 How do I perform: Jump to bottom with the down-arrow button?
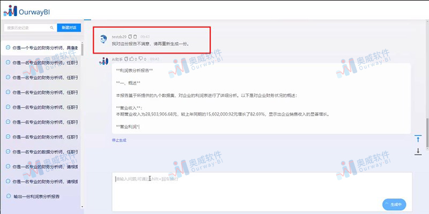(x=418, y=151)
